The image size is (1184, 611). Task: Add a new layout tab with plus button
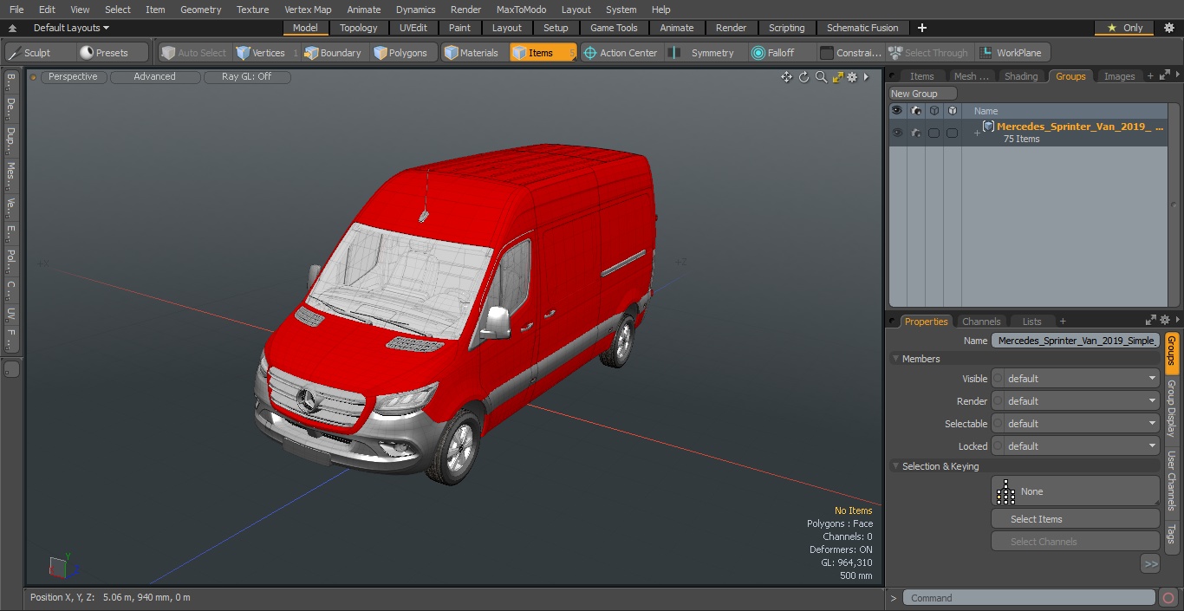[x=922, y=28]
